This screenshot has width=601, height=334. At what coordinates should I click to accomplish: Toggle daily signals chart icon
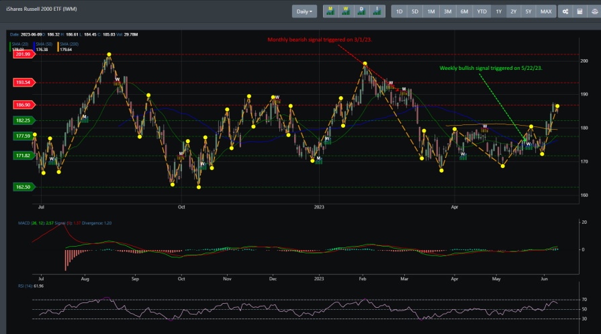[x=361, y=11]
